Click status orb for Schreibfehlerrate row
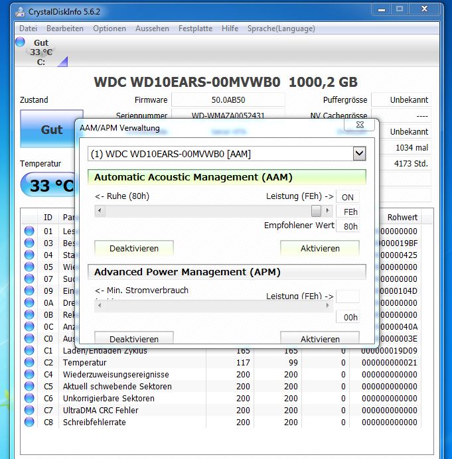This screenshot has width=452, height=459. point(29,422)
